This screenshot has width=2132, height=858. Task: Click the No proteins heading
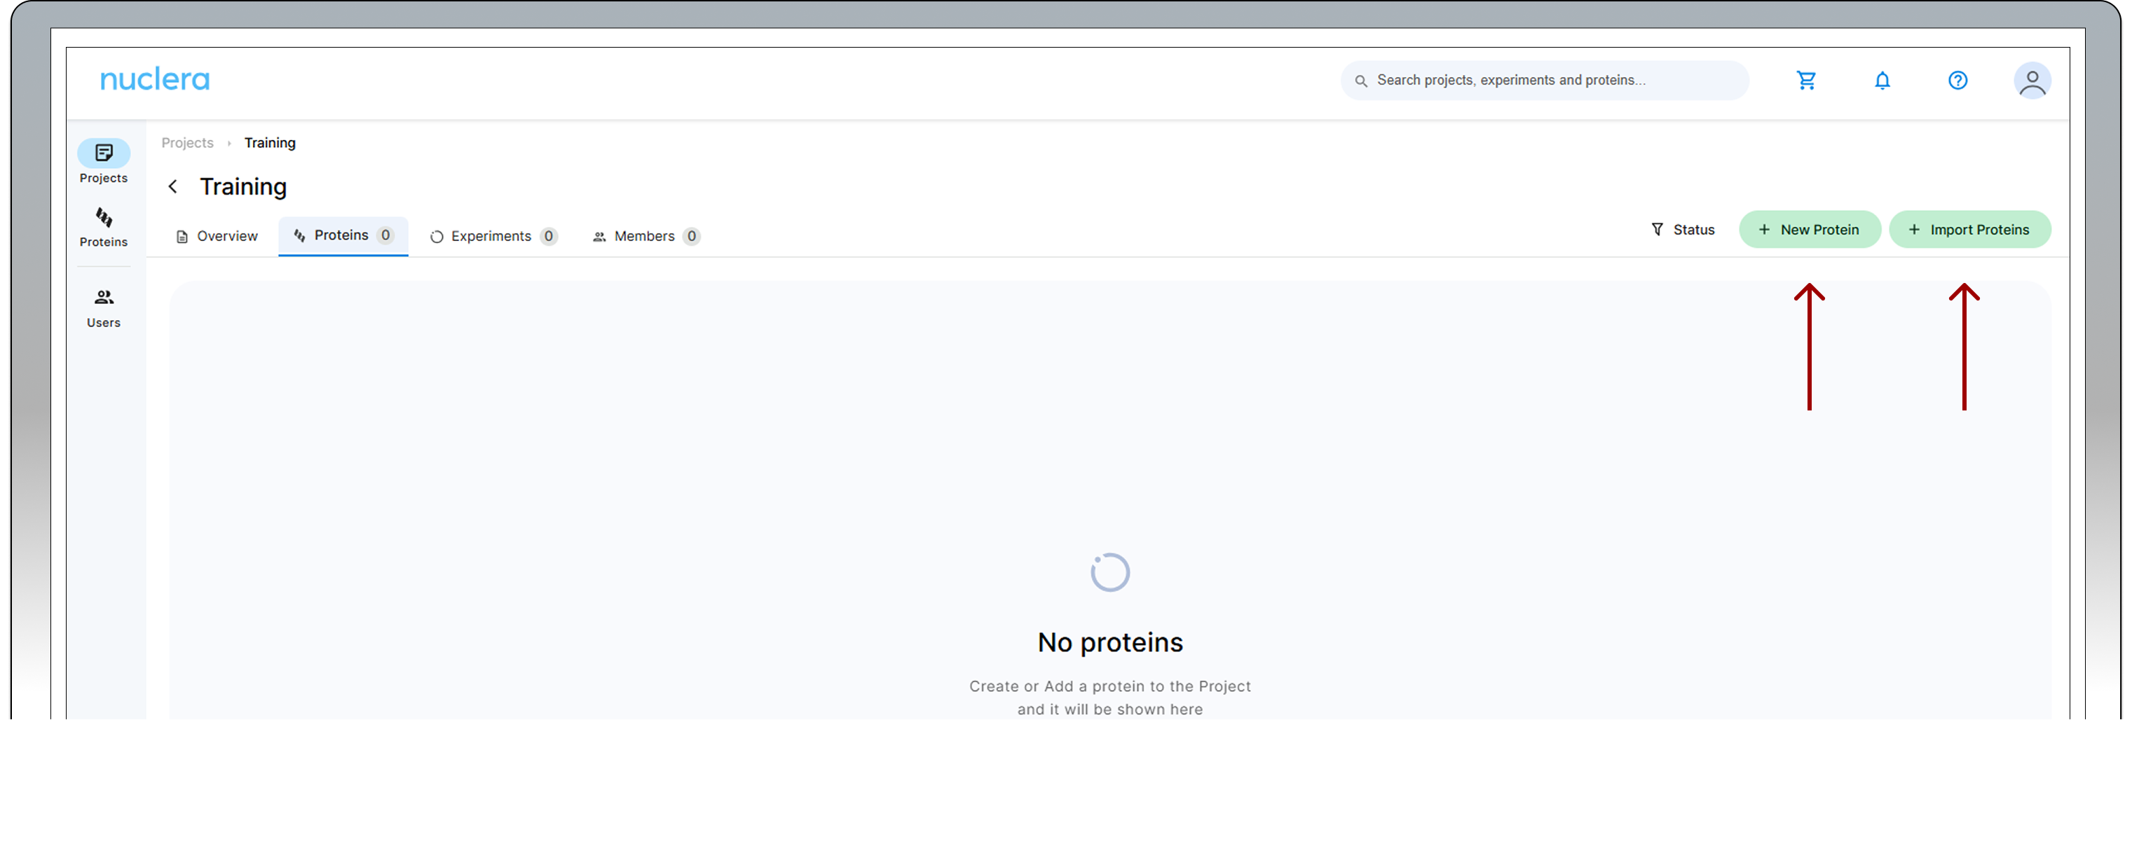click(x=1110, y=642)
